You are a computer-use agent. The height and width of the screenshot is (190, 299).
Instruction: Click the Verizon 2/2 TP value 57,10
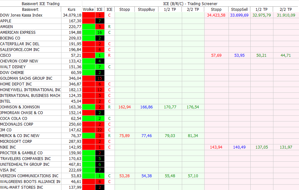pyautogui.click(x=193, y=176)
